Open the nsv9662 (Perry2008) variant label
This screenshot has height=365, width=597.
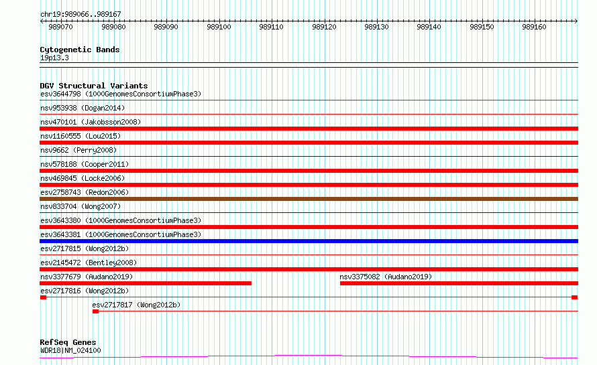coord(78,150)
